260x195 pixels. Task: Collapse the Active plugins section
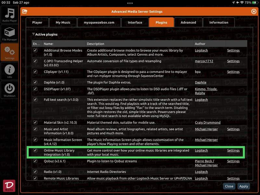coord(33,34)
